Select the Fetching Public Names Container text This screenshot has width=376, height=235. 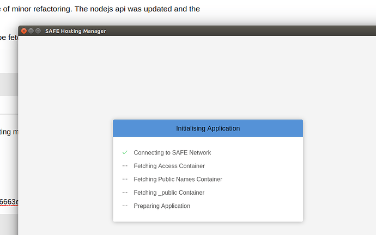178,179
